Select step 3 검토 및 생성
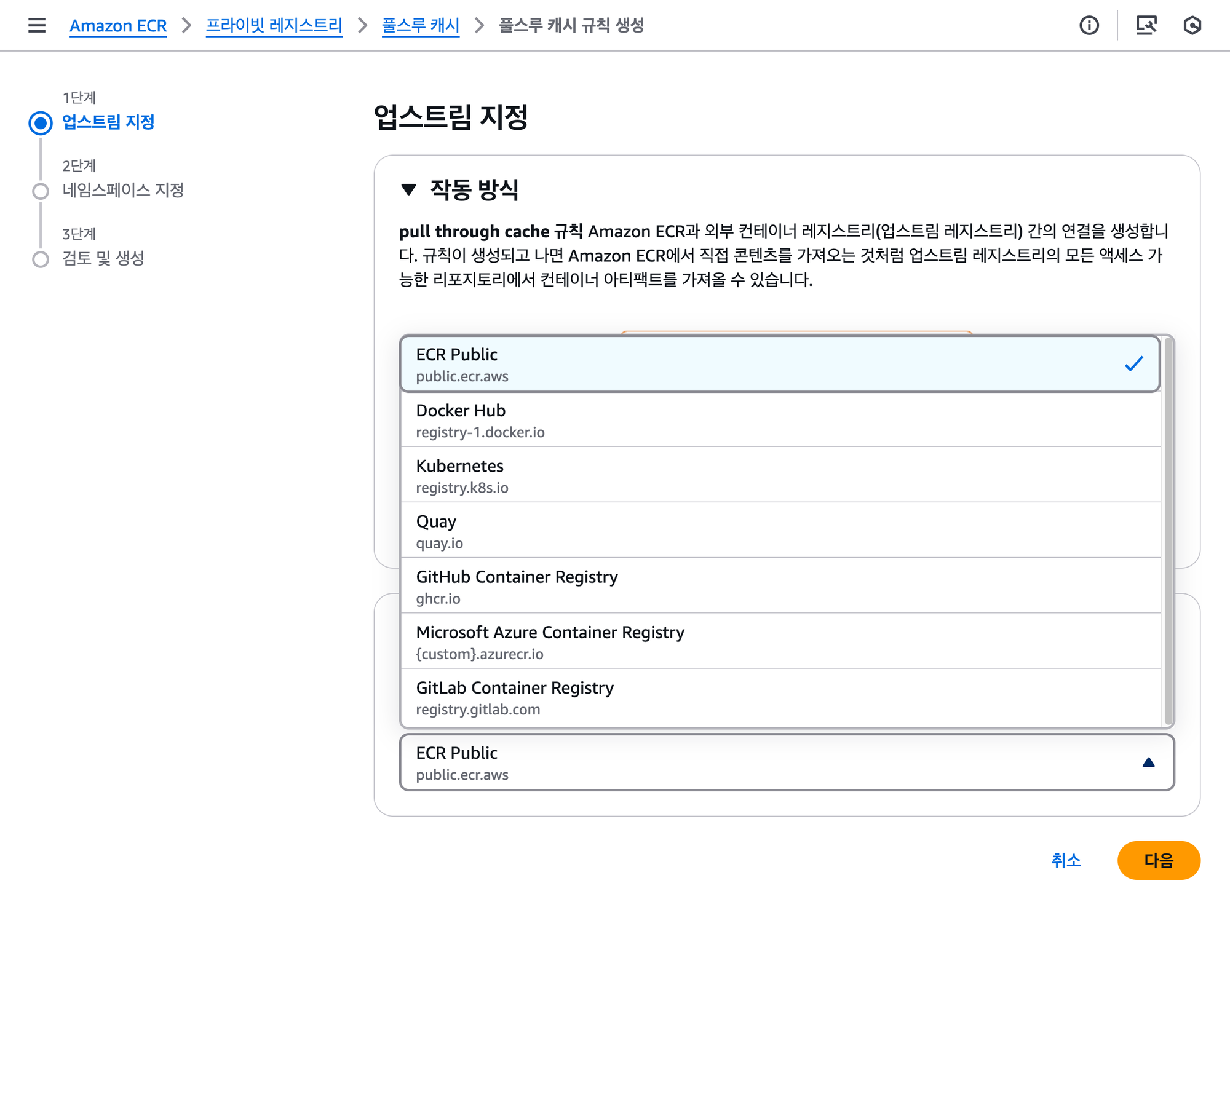 103,258
